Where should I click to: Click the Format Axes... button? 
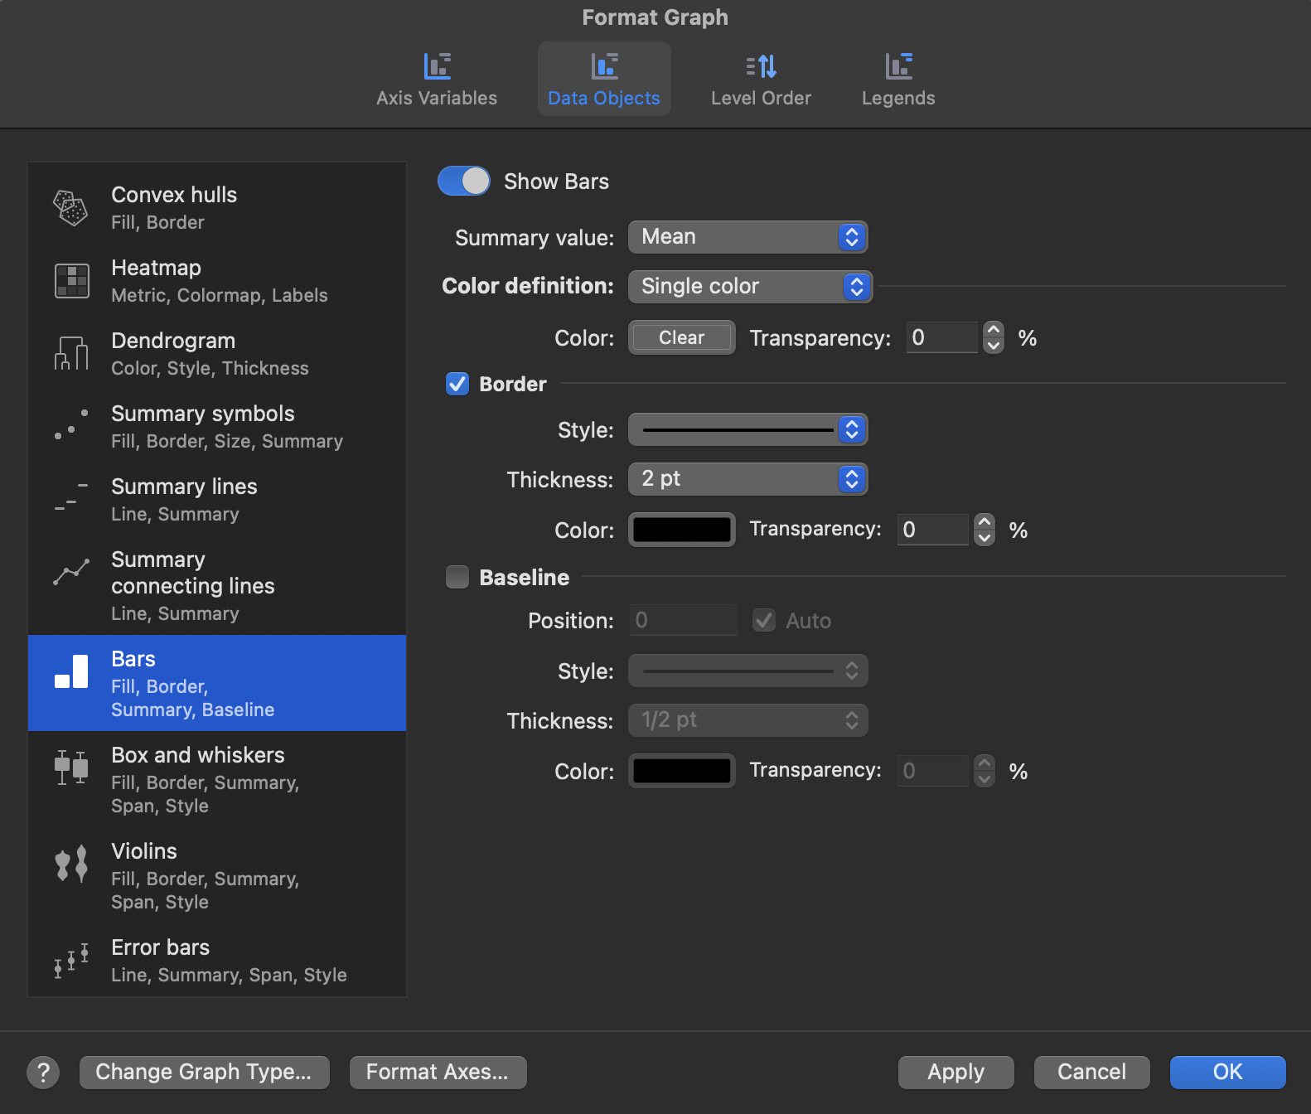(x=438, y=1073)
